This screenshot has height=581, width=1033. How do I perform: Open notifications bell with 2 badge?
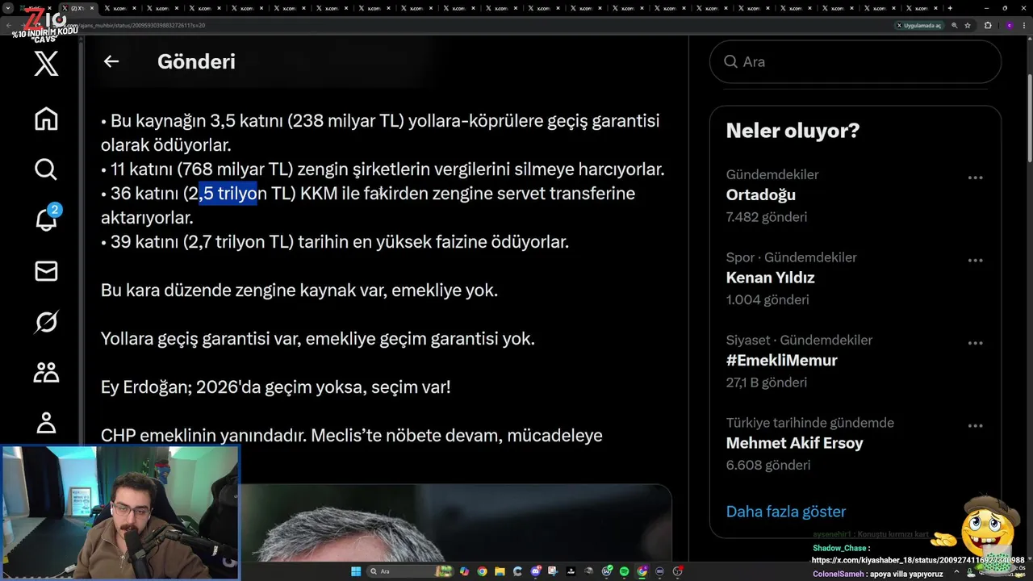coord(48,219)
